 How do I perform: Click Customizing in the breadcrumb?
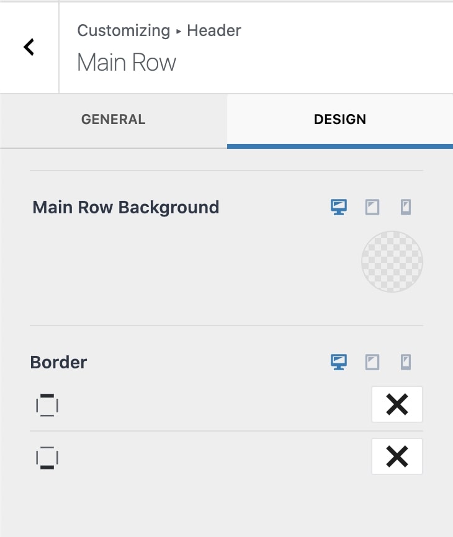coord(123,30)
